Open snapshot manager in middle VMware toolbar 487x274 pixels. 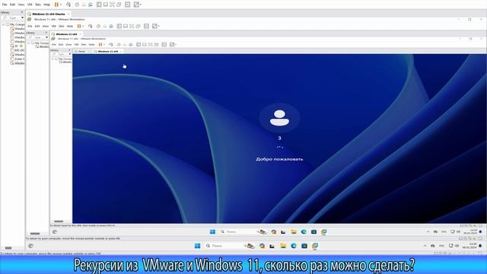tap(111, 27)
